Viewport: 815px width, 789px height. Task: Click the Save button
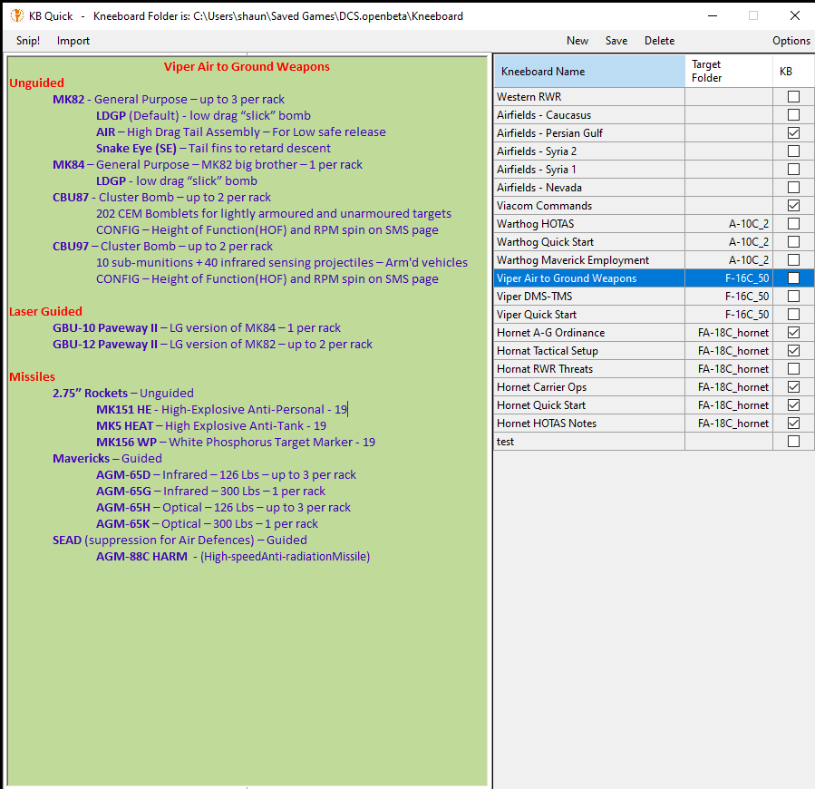pyautogui.click(x=616, y=41)
